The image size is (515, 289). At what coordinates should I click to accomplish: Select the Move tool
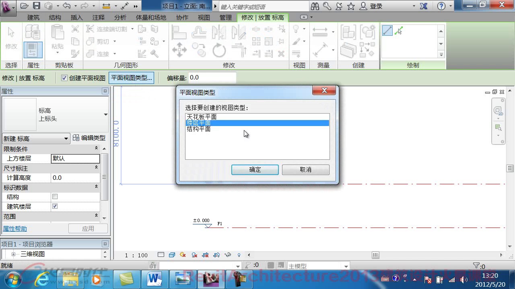click(x=179, y=50)
